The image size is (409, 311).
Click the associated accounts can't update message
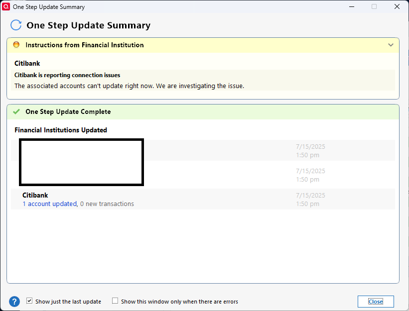pyautogui.click(x=129, y=86)
